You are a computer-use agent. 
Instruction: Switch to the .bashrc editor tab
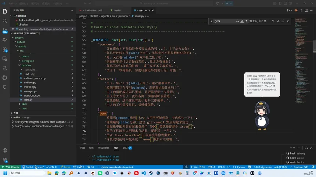coord(118,11)
